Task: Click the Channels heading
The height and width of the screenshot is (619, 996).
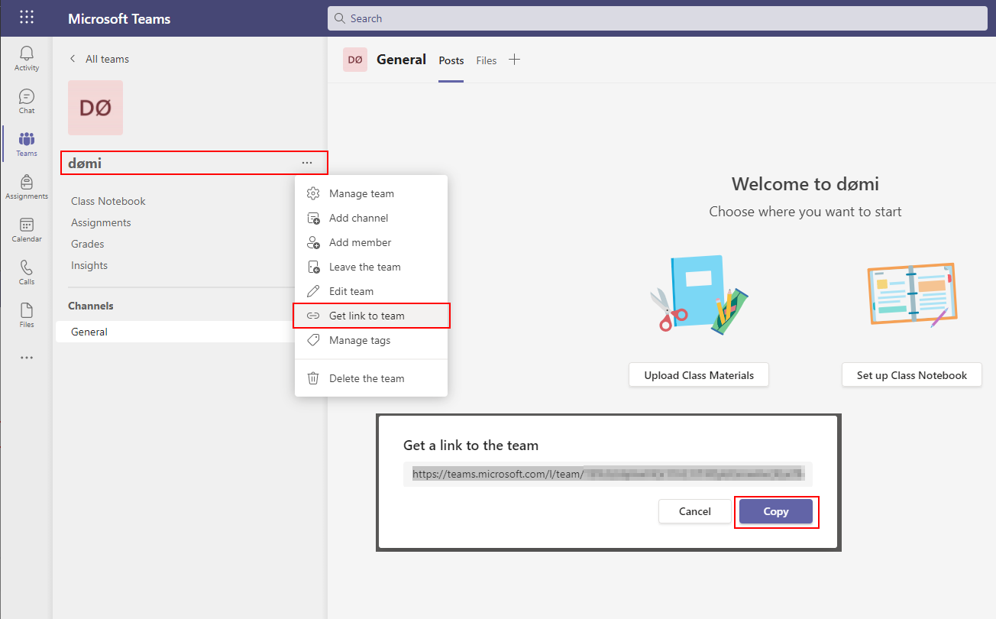Action: point(91,306)
